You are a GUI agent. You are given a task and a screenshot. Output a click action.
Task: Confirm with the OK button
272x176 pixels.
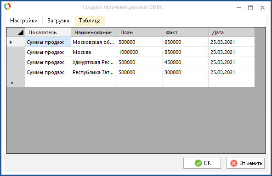tap(202, 163)
